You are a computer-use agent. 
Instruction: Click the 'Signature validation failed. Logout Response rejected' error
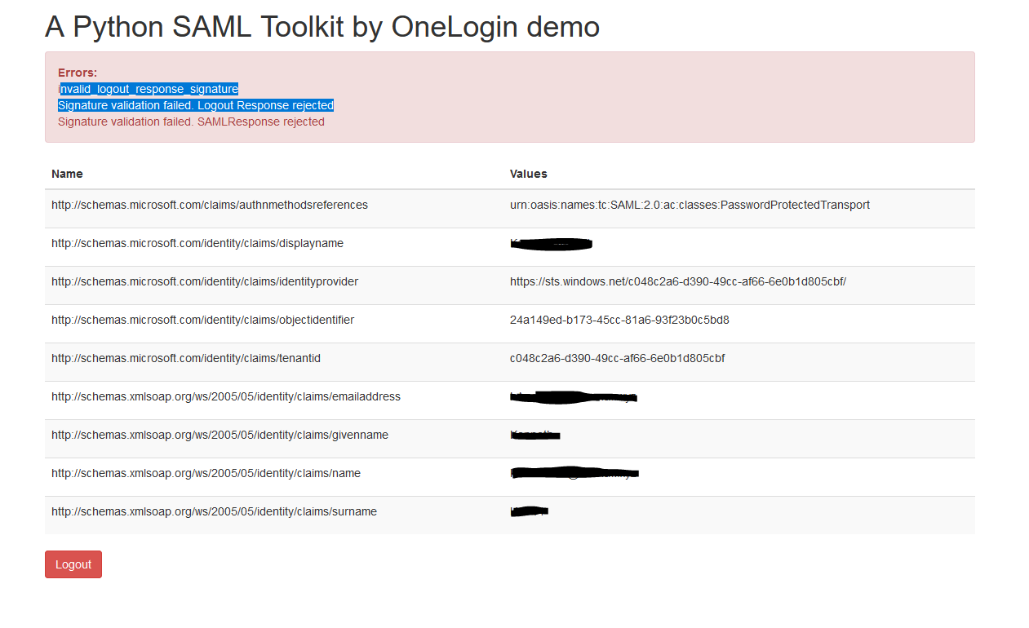click(x=195, y=105)
